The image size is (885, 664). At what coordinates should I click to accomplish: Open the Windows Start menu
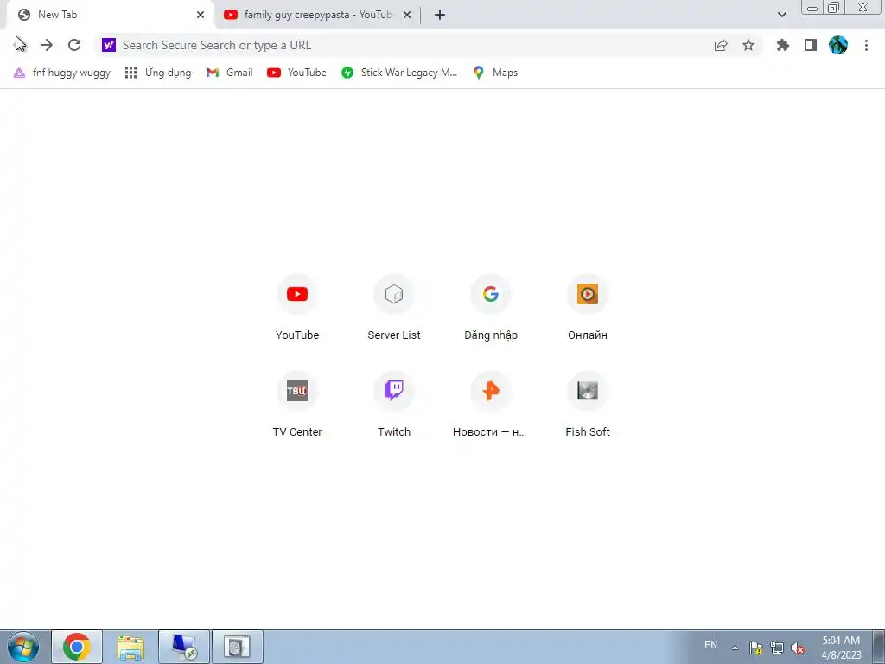(23, 647)
